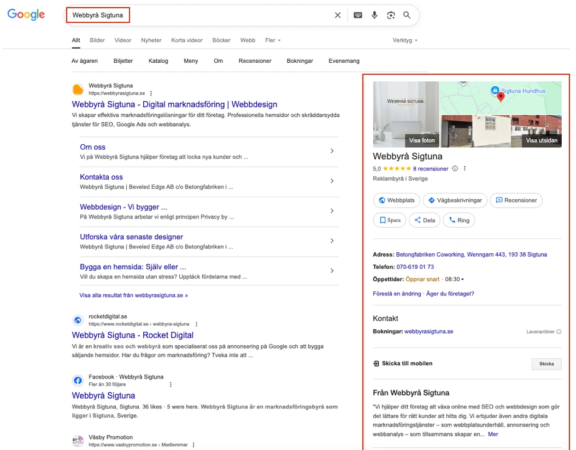
Task: Start voice search with microphone icon
Action: [374, 15]
